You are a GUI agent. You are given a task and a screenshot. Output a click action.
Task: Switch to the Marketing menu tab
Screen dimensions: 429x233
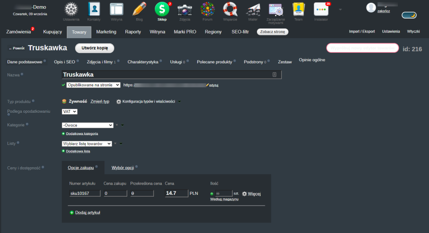pos(106,32)
